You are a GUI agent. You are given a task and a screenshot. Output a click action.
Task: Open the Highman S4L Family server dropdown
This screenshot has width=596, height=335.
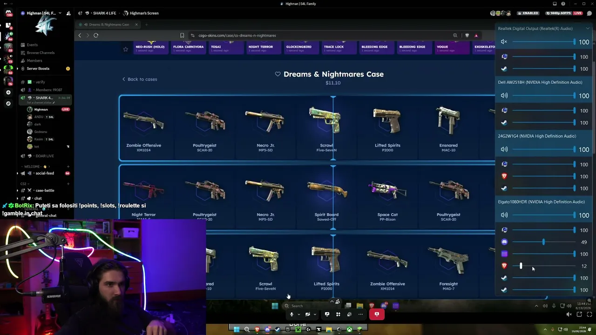tap(60, 13)
